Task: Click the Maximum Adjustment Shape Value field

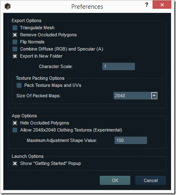Action: [x=131, y=140]
